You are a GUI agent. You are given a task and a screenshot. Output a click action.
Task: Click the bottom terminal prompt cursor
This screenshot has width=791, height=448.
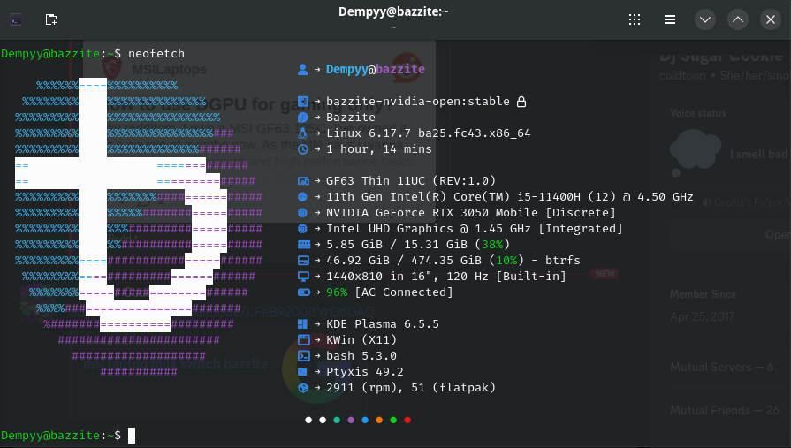tap(132, 436)
